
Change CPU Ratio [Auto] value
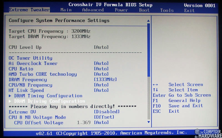click(101, 69)
